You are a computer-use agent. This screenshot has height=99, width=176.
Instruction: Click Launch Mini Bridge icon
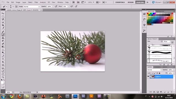tap(78, 2)
